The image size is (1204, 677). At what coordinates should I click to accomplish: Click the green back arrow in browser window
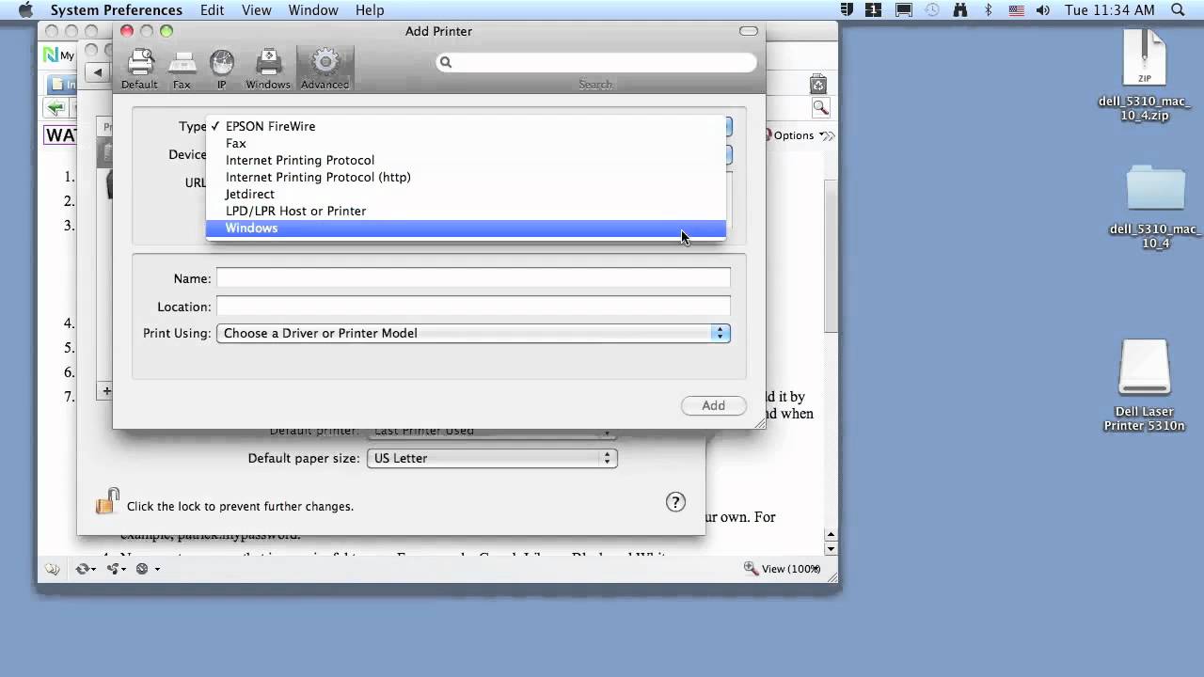[58, 109]
